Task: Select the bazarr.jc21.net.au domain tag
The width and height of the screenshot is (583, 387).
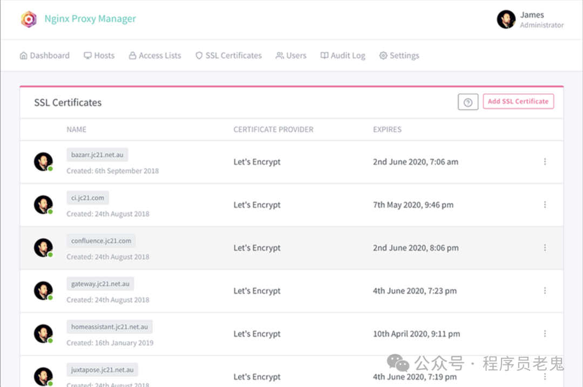Action: pos(97,155)
